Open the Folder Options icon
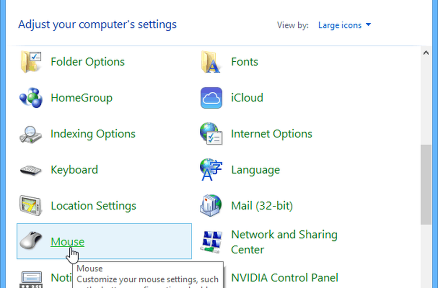 pyautogui.click(x=30, y=62)
